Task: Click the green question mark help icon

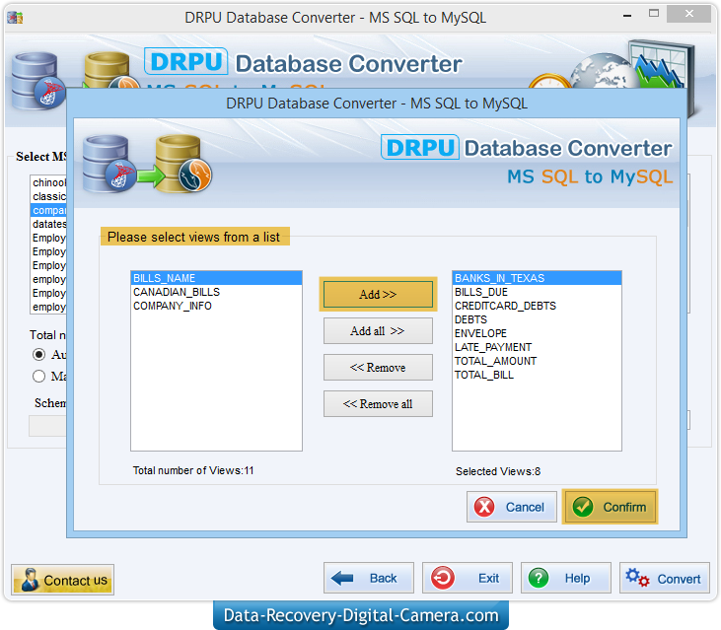Action: point(539,578)
